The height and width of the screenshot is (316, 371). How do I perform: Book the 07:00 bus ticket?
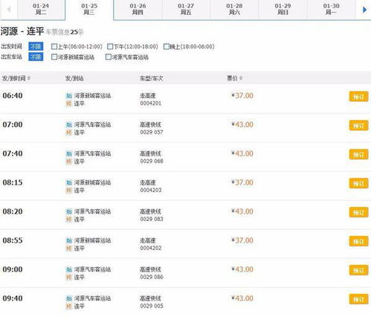tap(358, 125)
